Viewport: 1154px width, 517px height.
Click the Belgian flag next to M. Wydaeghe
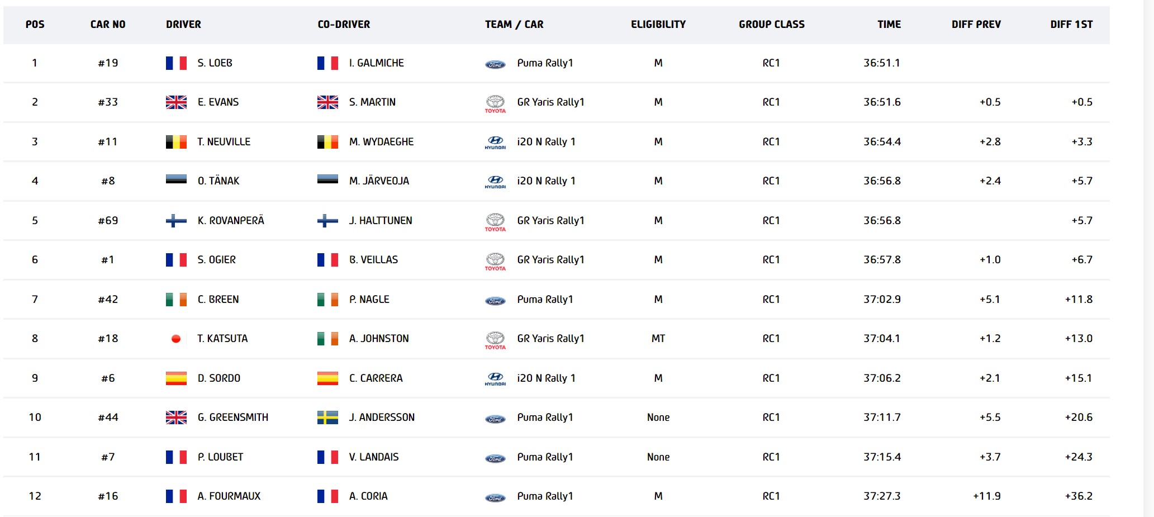point(327,142)
